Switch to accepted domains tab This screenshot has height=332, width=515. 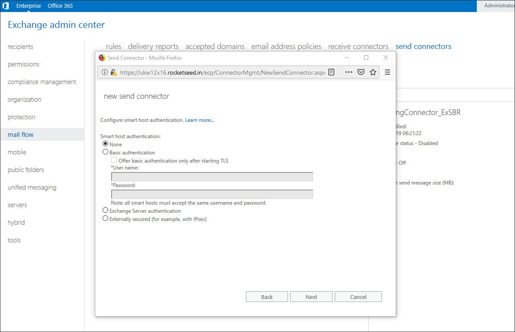[x=215, y=46]
